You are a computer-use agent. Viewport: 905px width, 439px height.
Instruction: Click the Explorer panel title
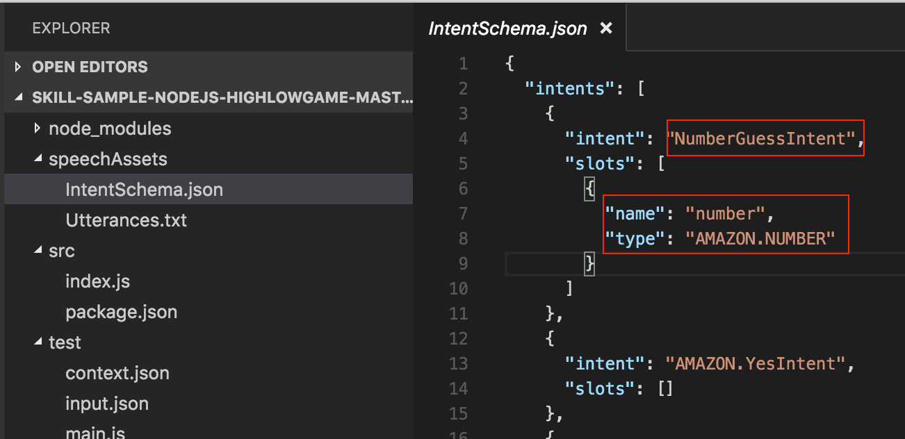pyautogui.click(x=71, y=28)
